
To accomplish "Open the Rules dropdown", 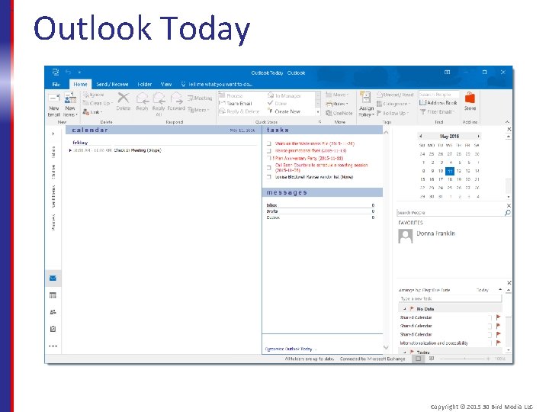I will (337, 104).
